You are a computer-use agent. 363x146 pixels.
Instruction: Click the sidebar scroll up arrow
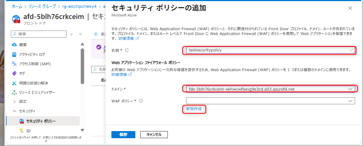coord(82,44)
